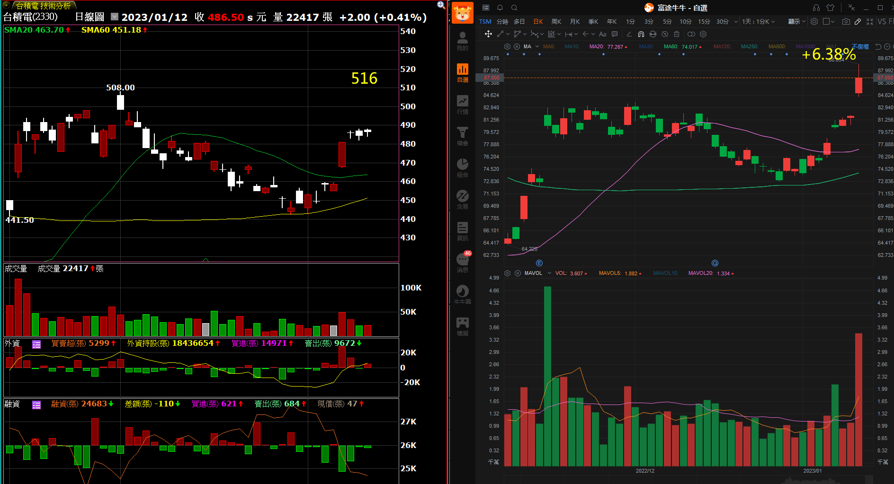
Task: Open search magnifier in Futubull title bar
Action: click(514, 8)
